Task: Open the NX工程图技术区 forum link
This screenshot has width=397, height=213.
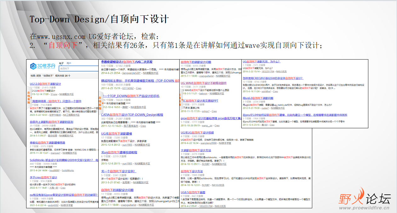Action: pyautogui.click(x=71, y=115)
